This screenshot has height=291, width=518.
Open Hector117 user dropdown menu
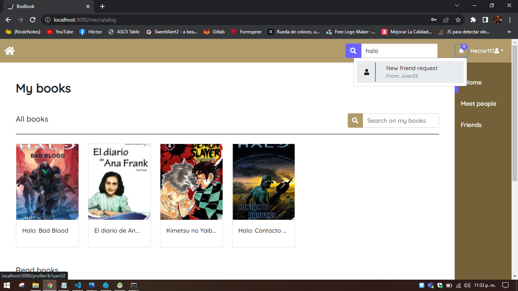pyautogui.click(x=487, y=51)
